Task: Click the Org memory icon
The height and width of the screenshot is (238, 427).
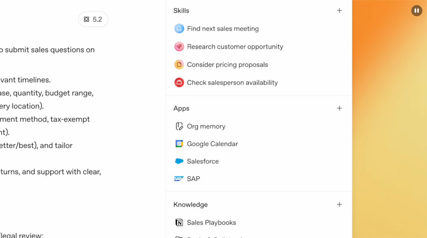Action: [179, 126]
